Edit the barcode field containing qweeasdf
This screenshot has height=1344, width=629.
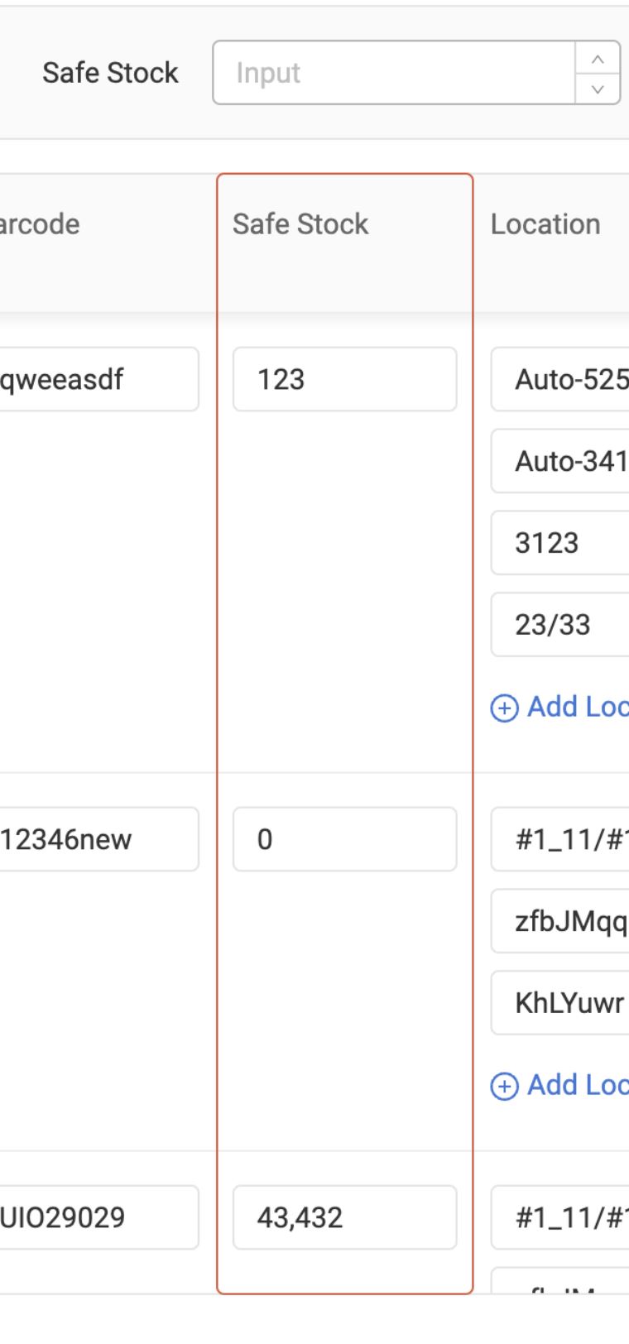98,380
